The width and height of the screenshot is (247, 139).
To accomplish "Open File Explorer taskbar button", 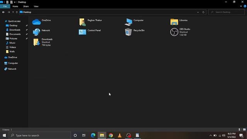I will [x=102, y=136].
